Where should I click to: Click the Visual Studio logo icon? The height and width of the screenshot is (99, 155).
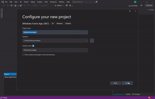(3, 2)
